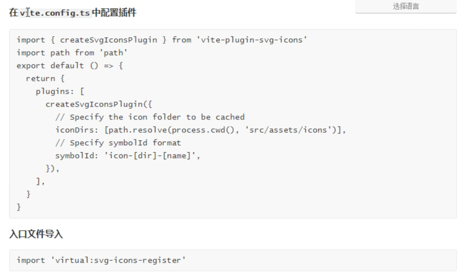461x275 pixels.
Task: Click the import path from 'path' line
Action: click(x=72, y=53)
